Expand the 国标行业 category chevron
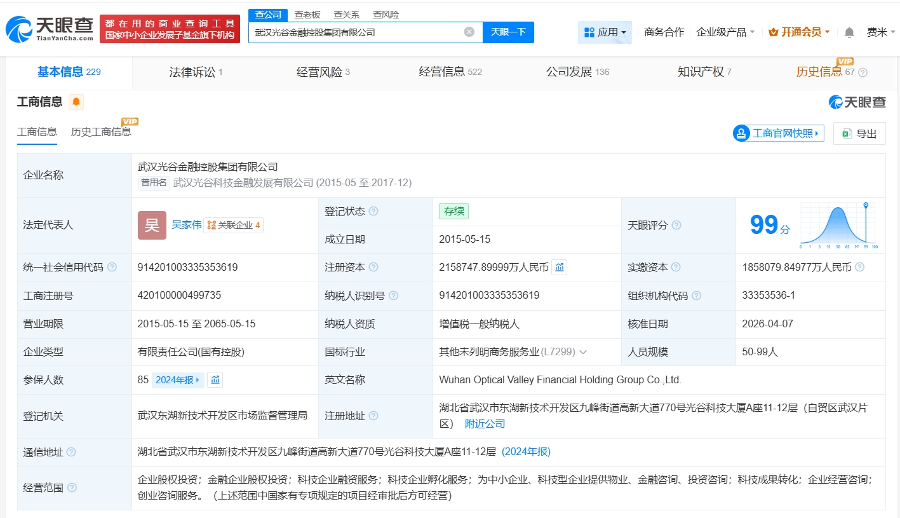 click(x=583, y=352)
